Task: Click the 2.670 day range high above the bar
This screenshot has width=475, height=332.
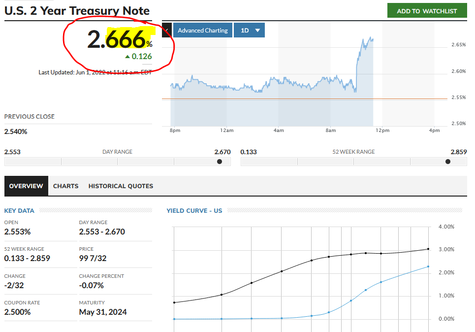Action: click(222, 152)
